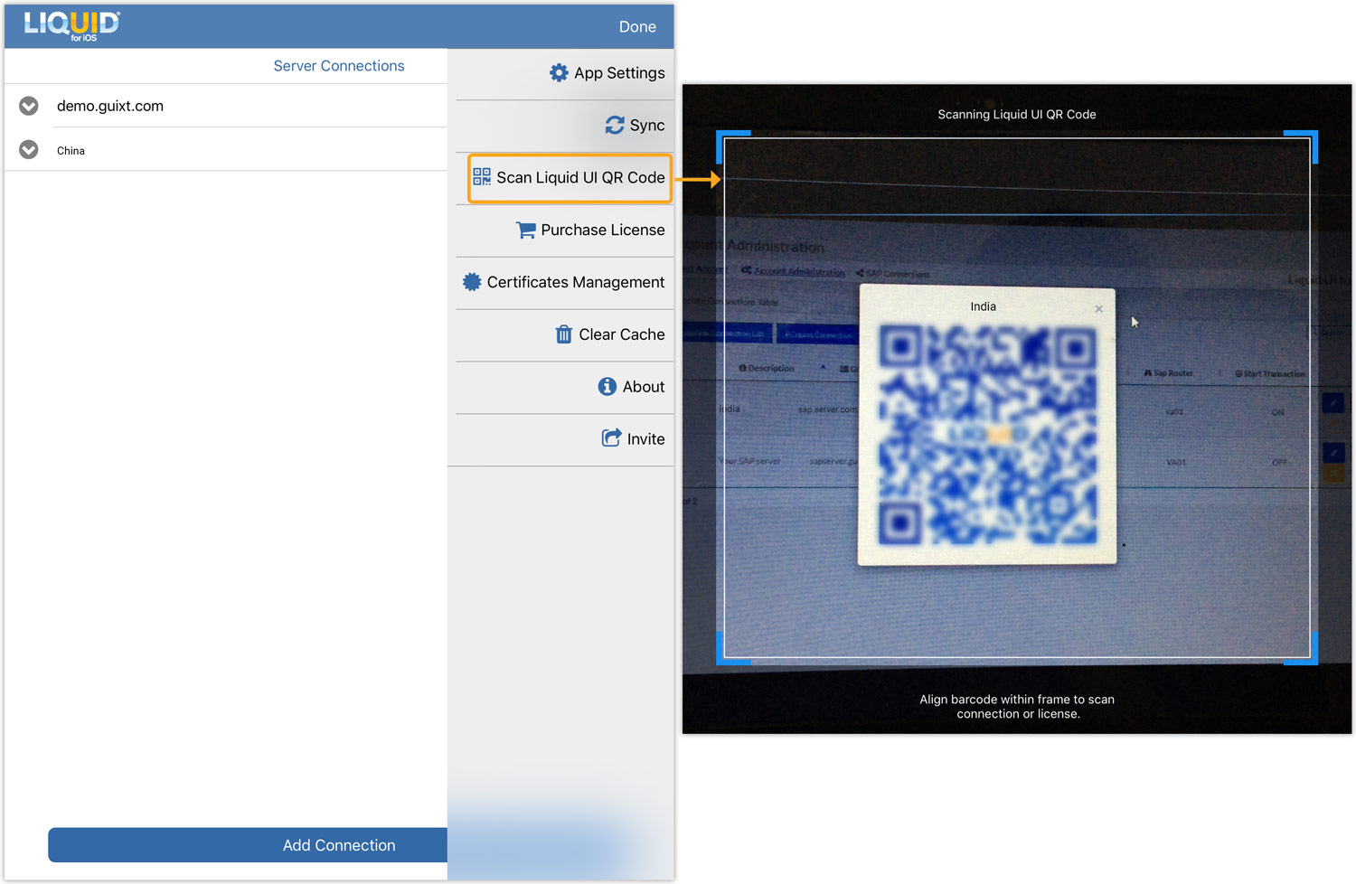Expand the China connection chevron
Viewport: 1356px width, 884px height.
pos(29,150)
